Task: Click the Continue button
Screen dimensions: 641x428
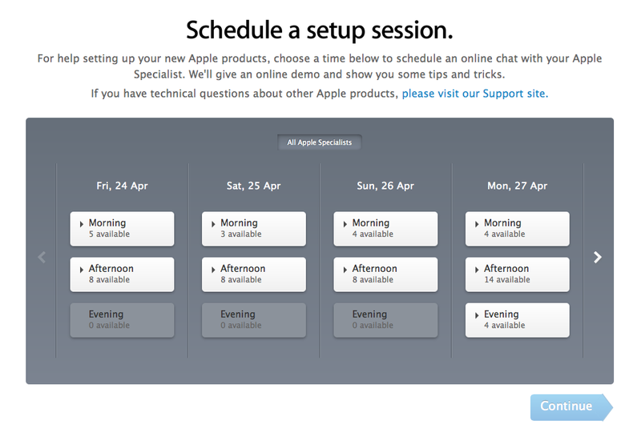Action: (x=571, y=406)
